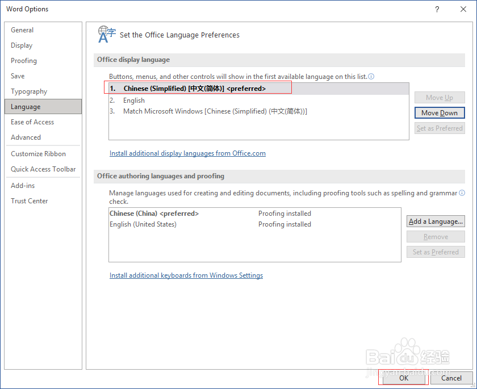Select Chinese (Simplified) preferred display language

pyautogui.click(x=258, y=89)
